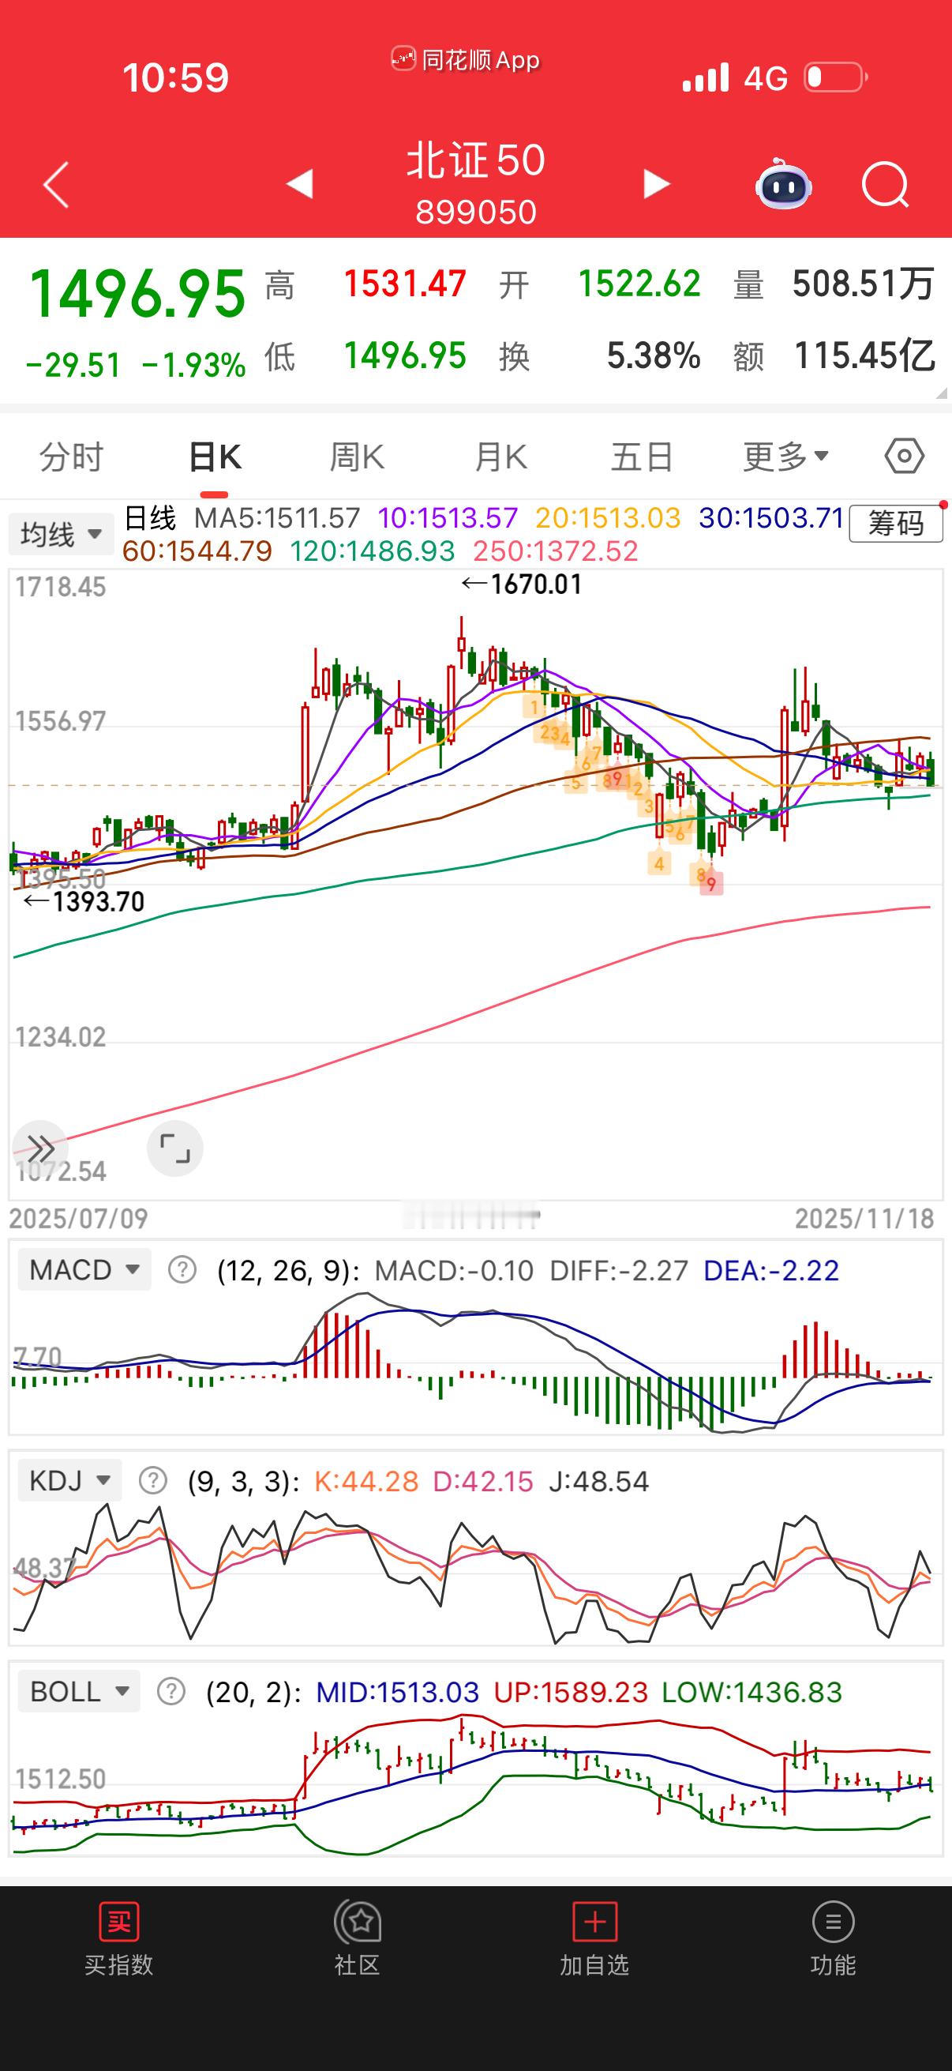Go to the next index with right triangle
Viewport: 952px width, 2071px height.
pyautogui.click(x=656, y=184)
